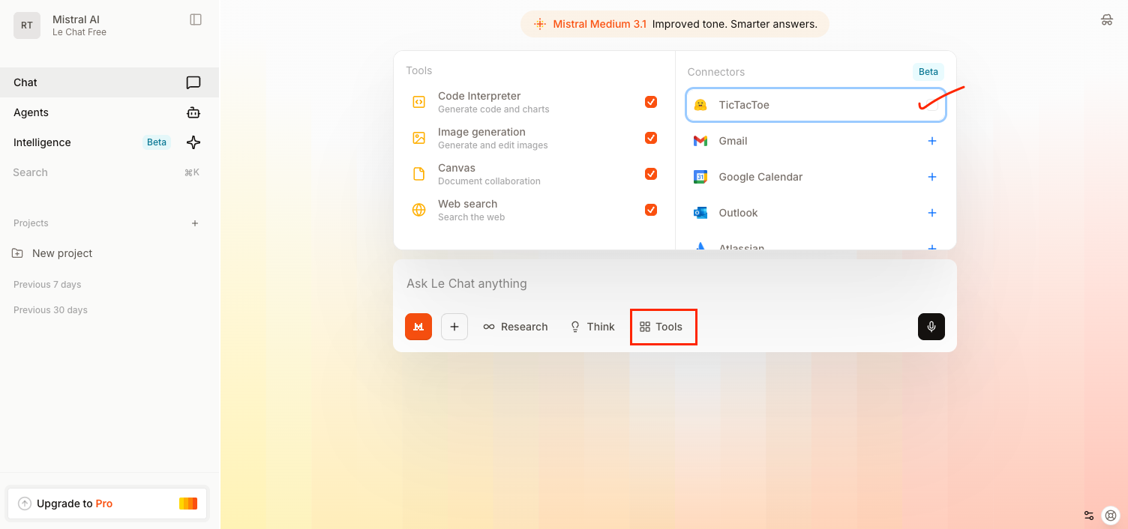
Task: Disable the Web search checkbox
Action: (651, 210)
